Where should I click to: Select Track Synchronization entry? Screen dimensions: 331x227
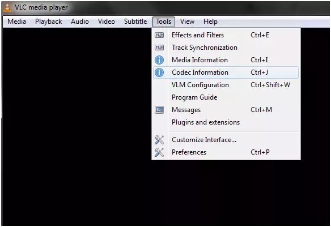tap(226, 48)
